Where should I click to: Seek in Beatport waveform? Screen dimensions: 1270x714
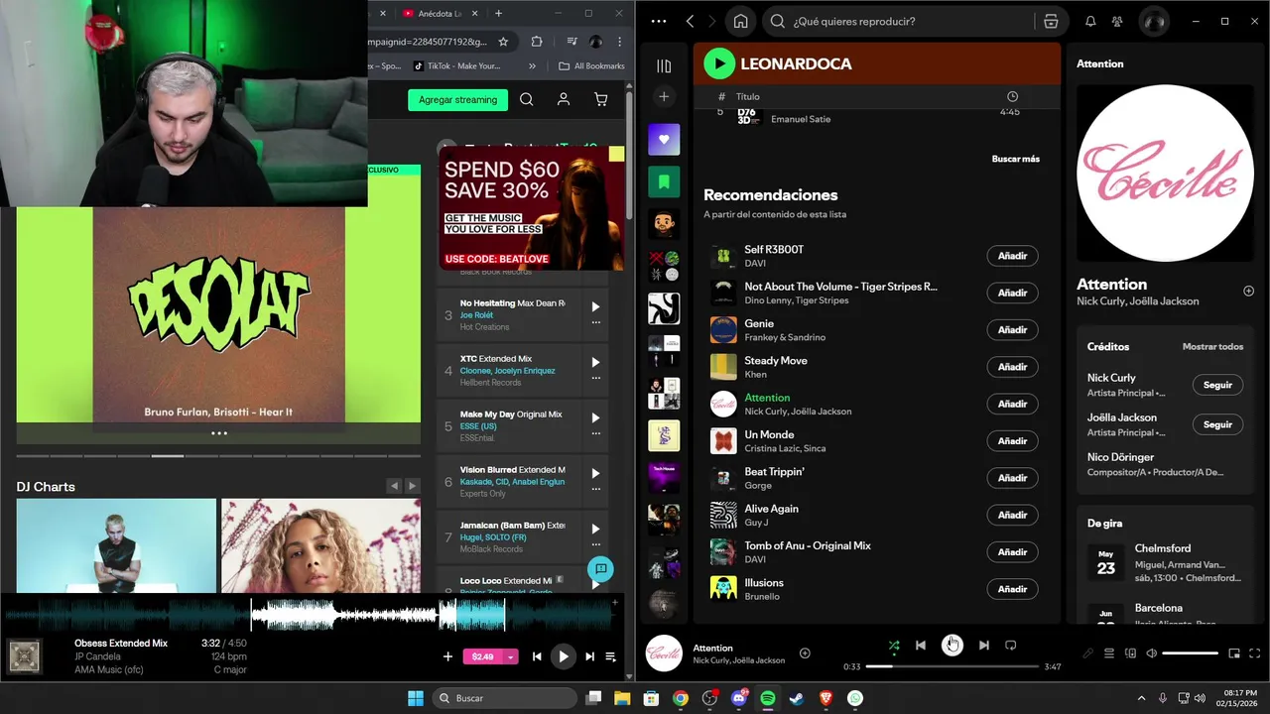pyautogui.click(x=310, y=616)
